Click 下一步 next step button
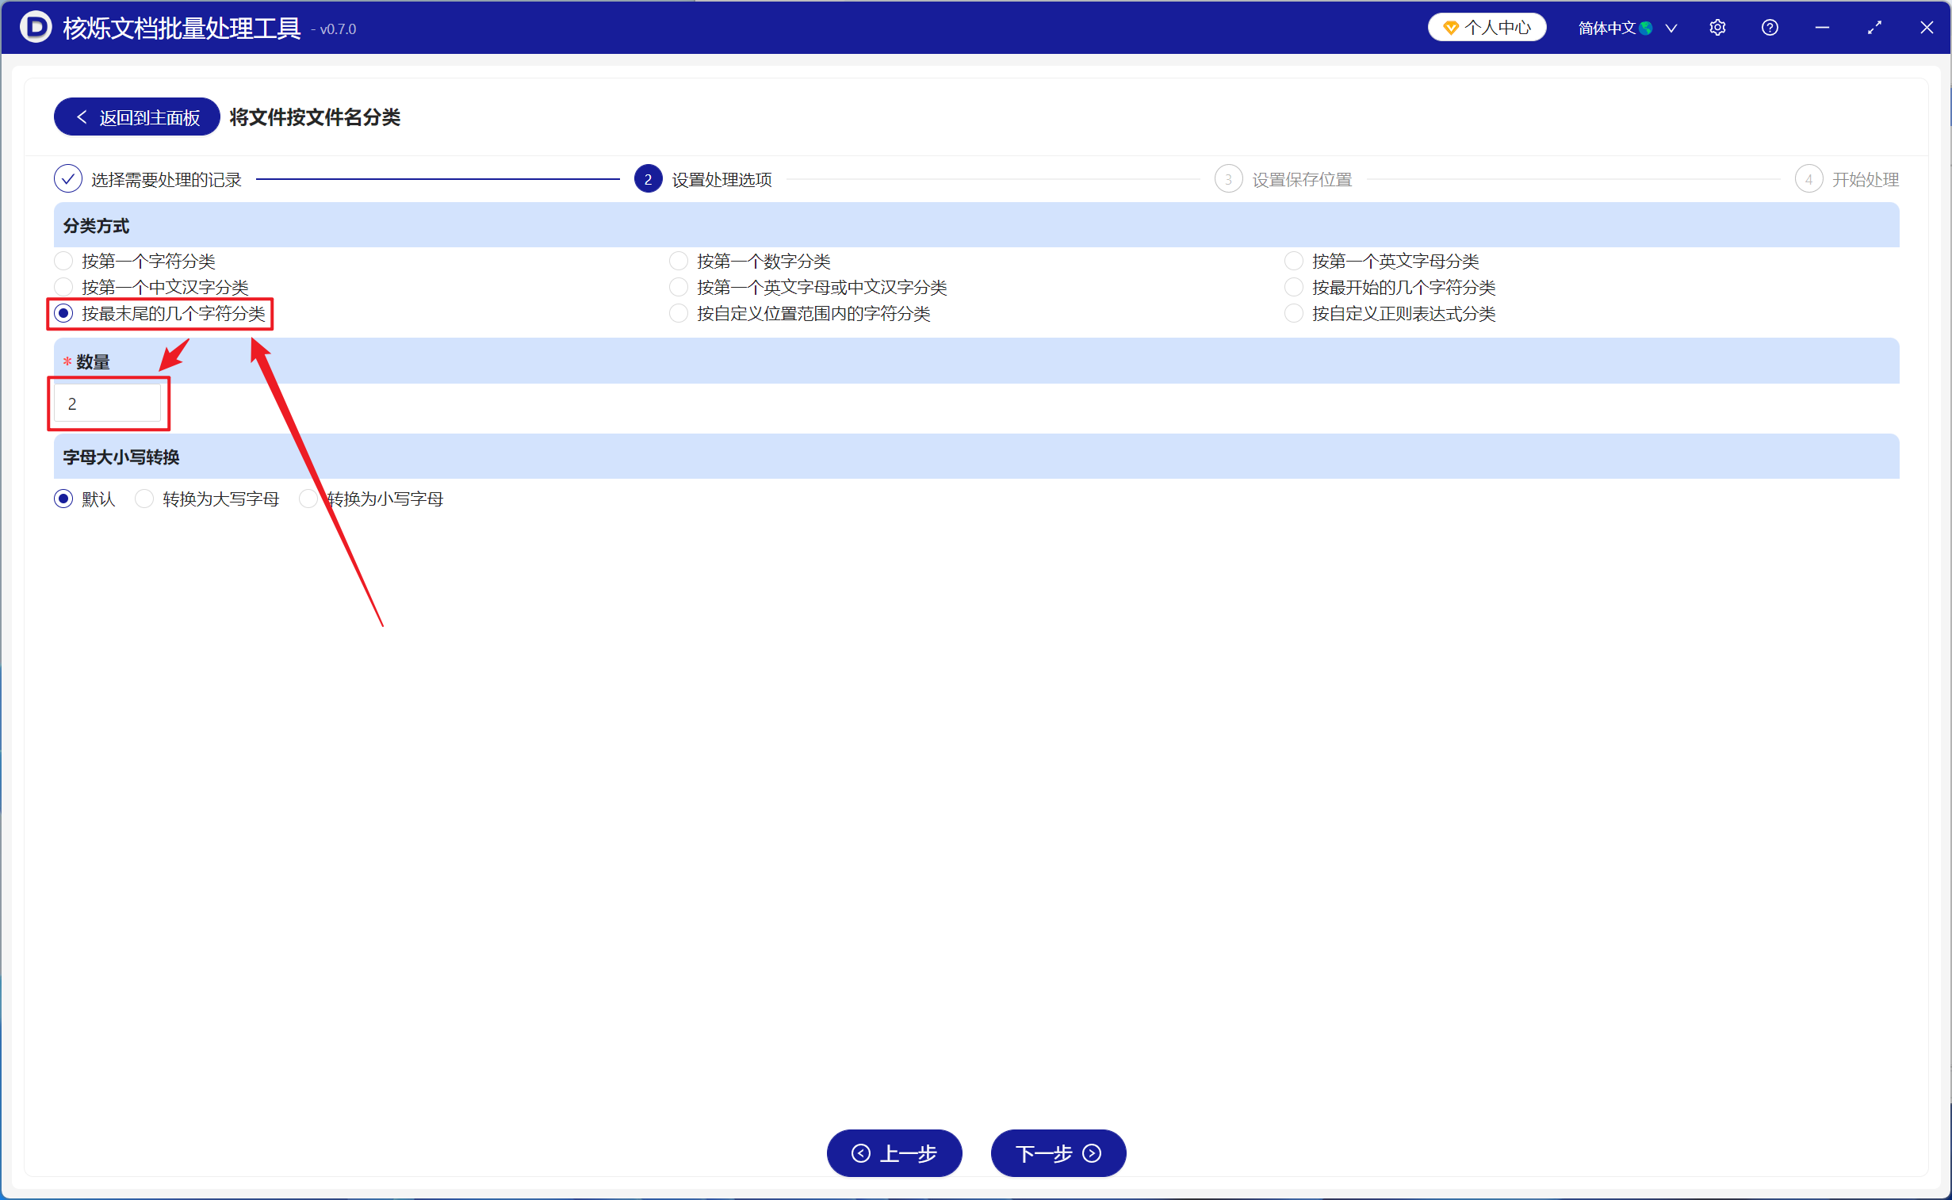The image size is (1952, 1200). [x=1058, y=1153]
